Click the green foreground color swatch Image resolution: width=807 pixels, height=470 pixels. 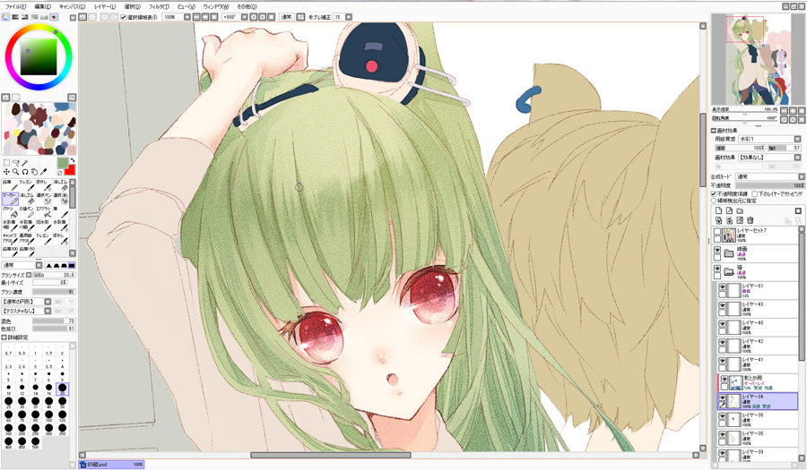click(x=62, y=163)
